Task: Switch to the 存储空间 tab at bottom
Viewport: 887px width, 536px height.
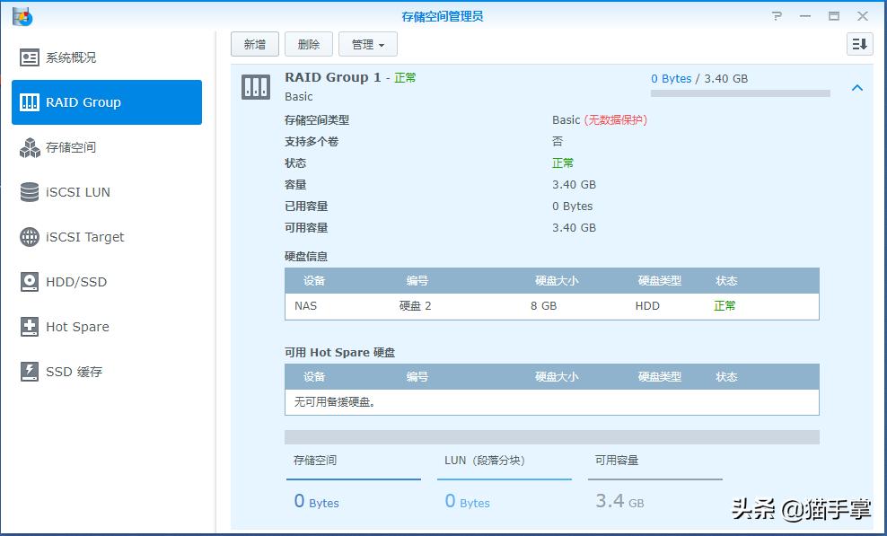Action: click(x=315, y=461)
